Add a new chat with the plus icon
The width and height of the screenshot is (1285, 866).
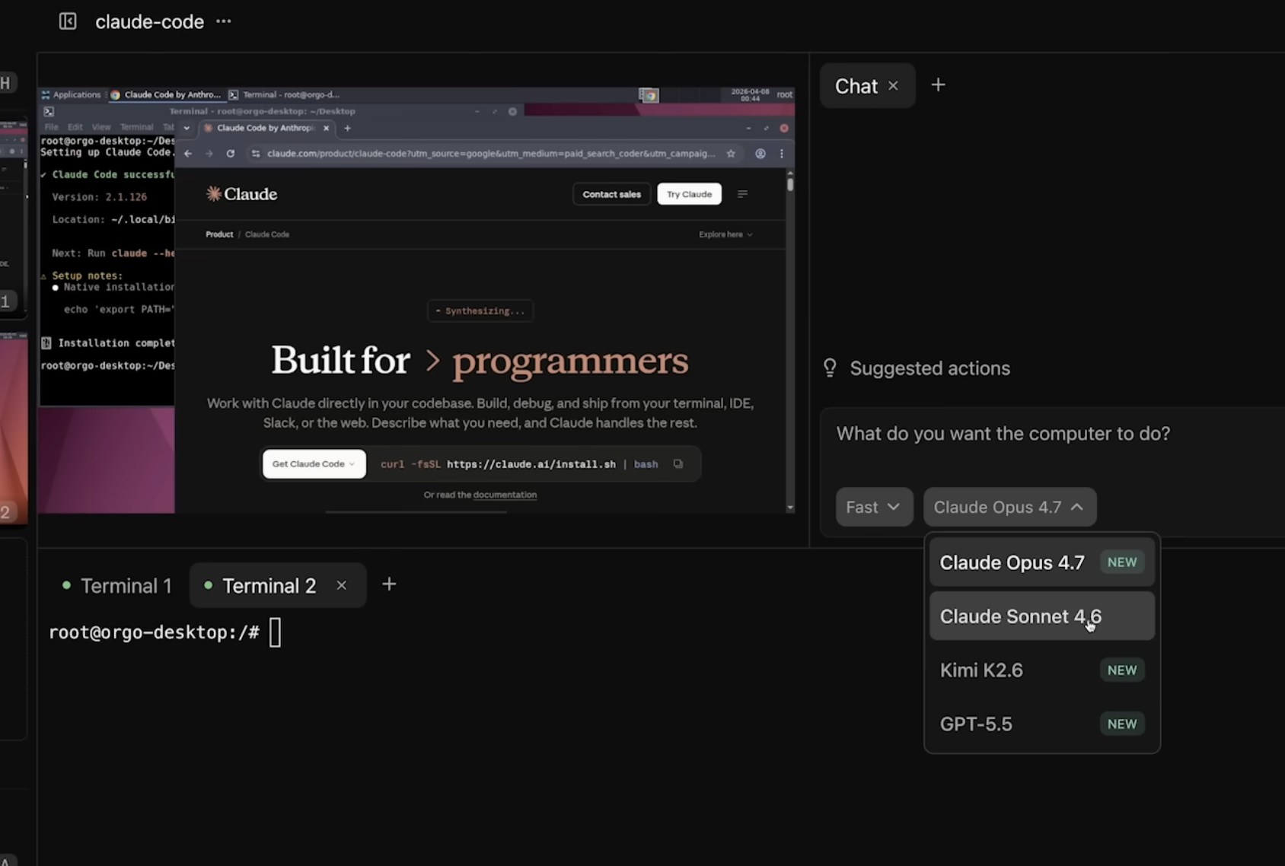938,85
